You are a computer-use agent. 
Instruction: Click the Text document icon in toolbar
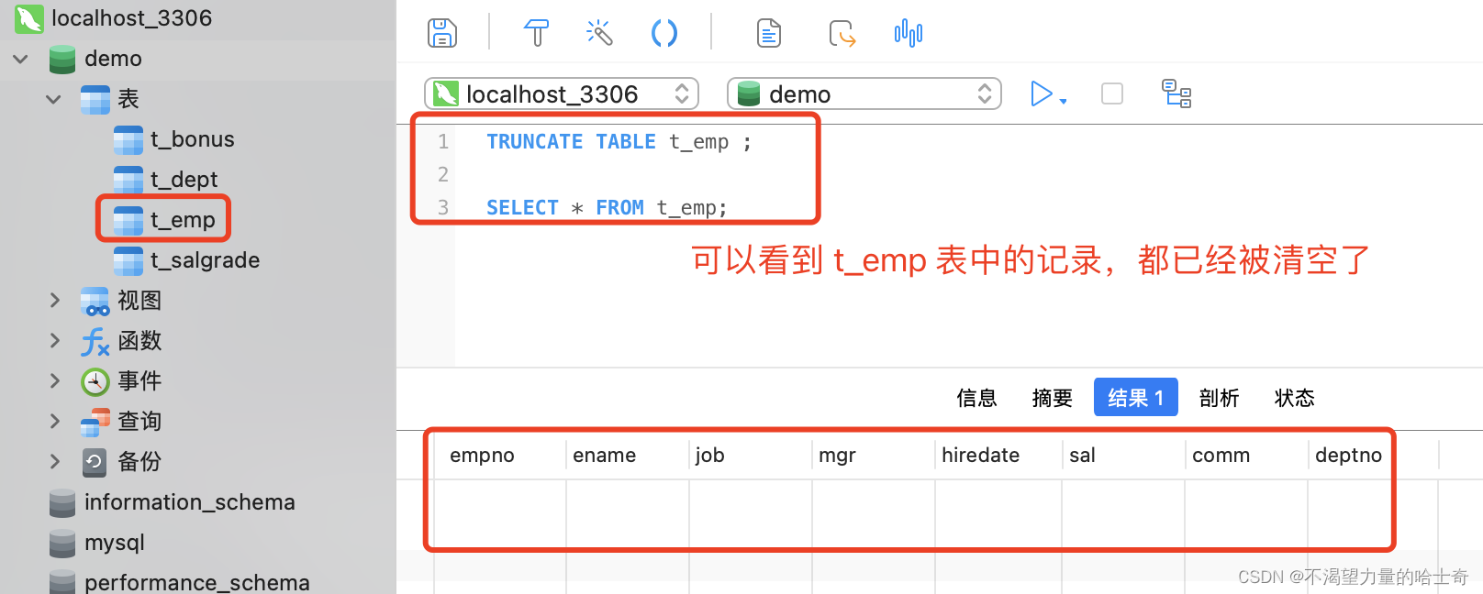click(x=769, y=33)
